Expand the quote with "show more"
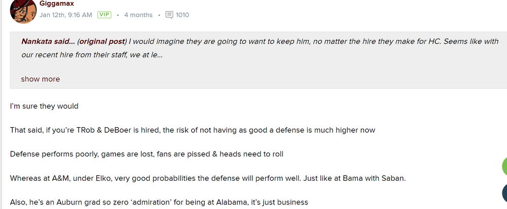Viewport: 507px width, 209px height. tap(41, 79)
